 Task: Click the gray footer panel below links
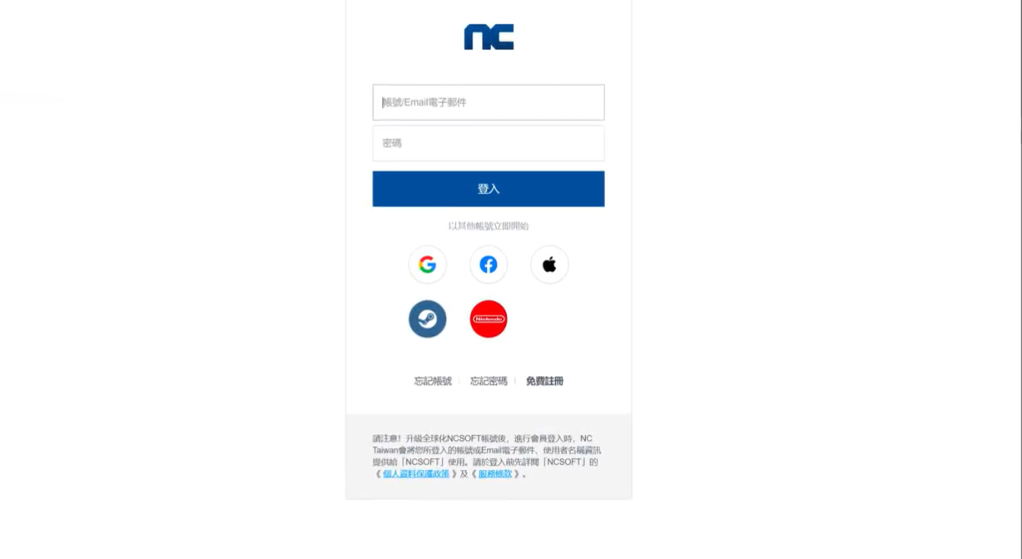pos(488,457)
